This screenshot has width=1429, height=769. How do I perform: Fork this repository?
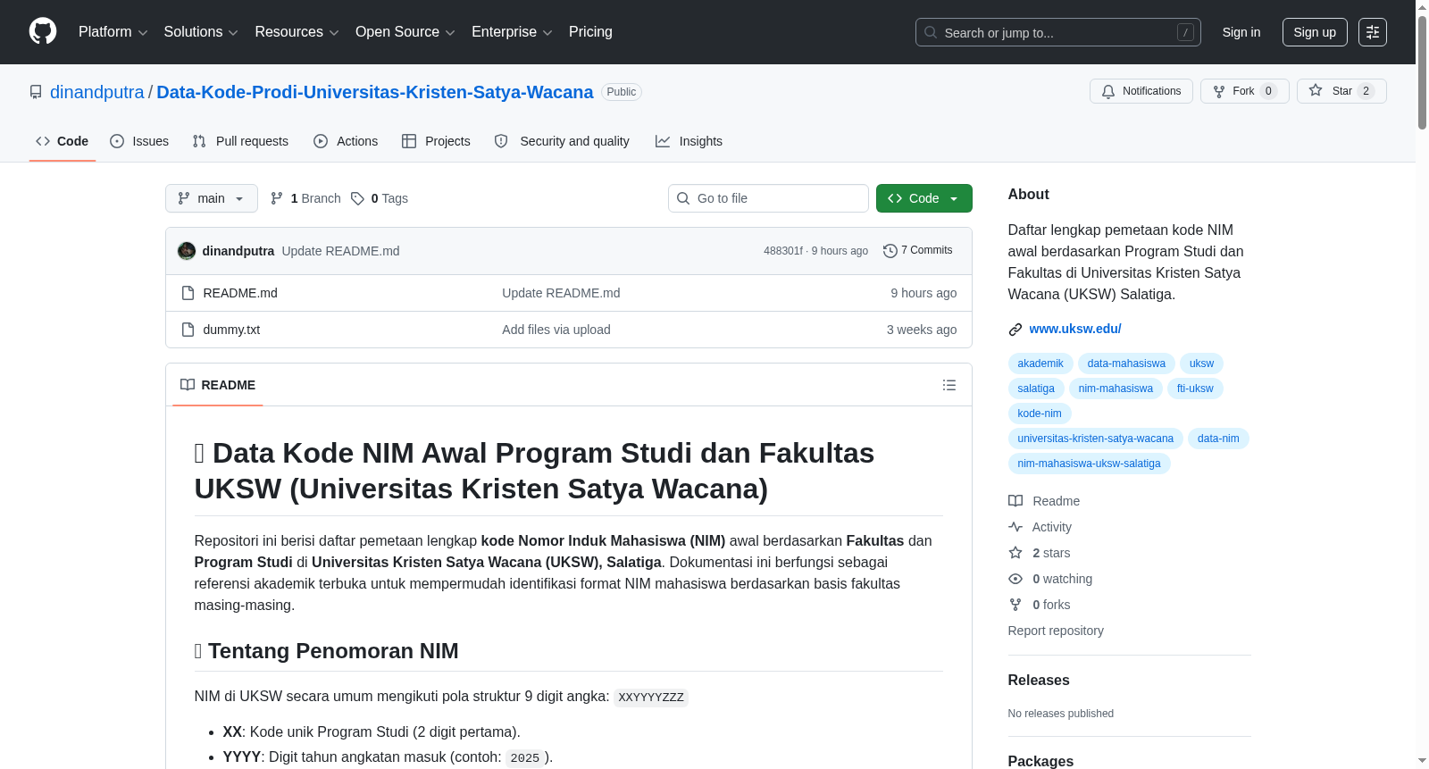1245,91
